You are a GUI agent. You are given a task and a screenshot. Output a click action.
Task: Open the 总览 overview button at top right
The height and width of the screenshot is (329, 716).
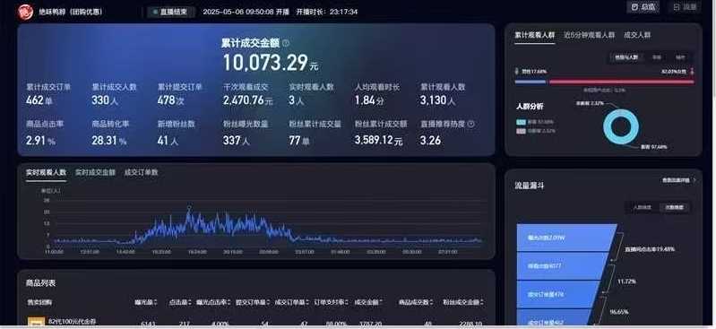tap(643, 7)
